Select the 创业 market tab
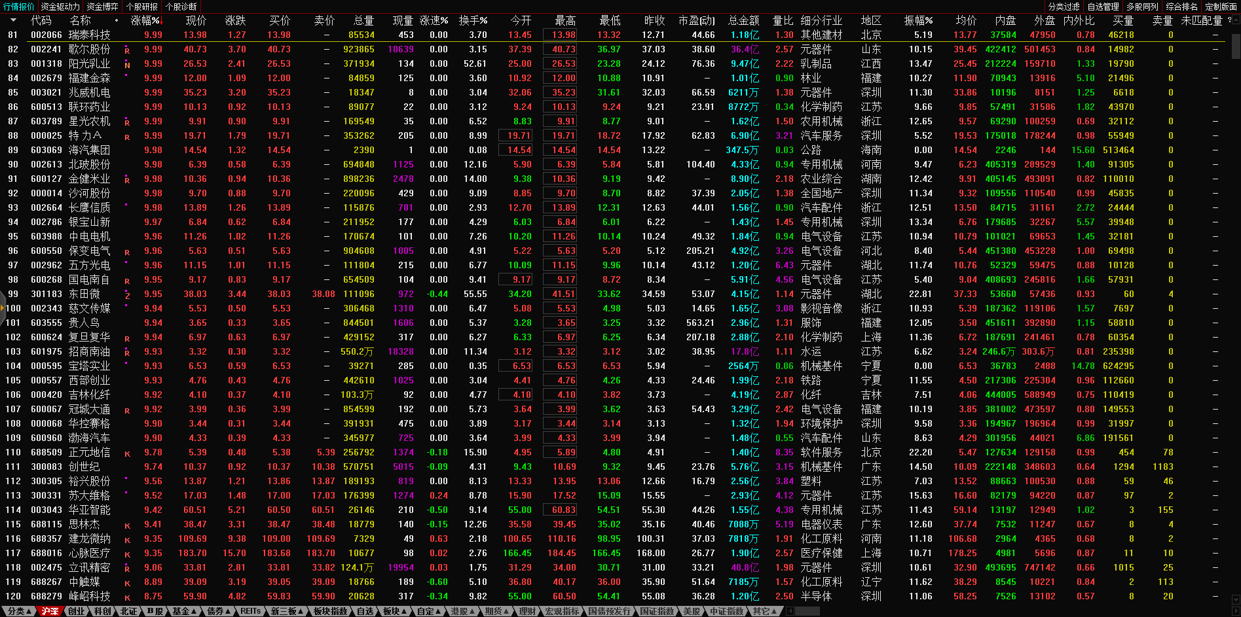This screenshot has height=617, width=1241. pos(77,611)
